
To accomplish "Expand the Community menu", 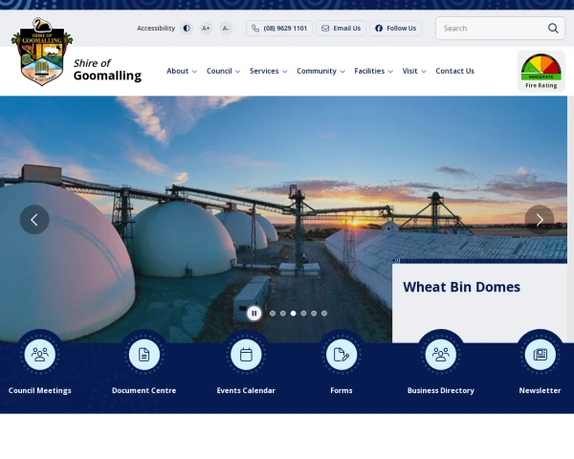I will tap(320, 71).
